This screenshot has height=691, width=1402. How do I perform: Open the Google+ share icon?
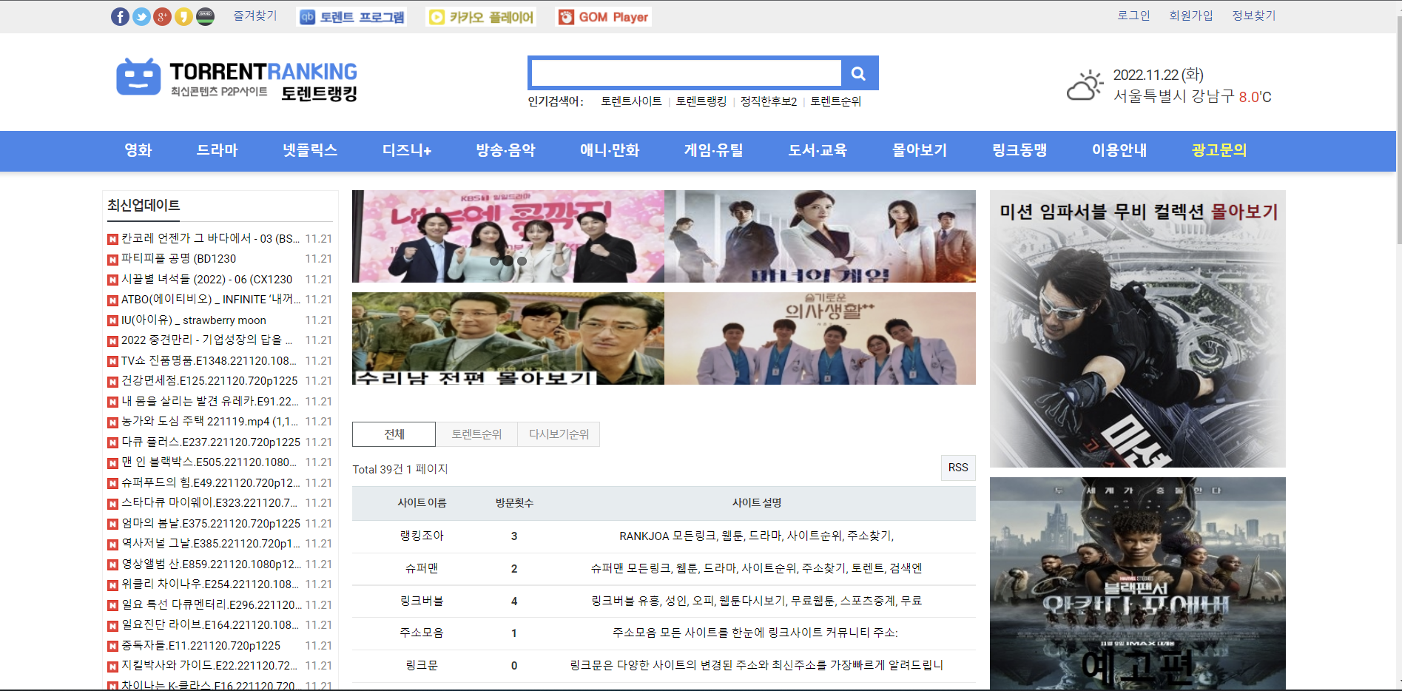(x=162, y=16)
